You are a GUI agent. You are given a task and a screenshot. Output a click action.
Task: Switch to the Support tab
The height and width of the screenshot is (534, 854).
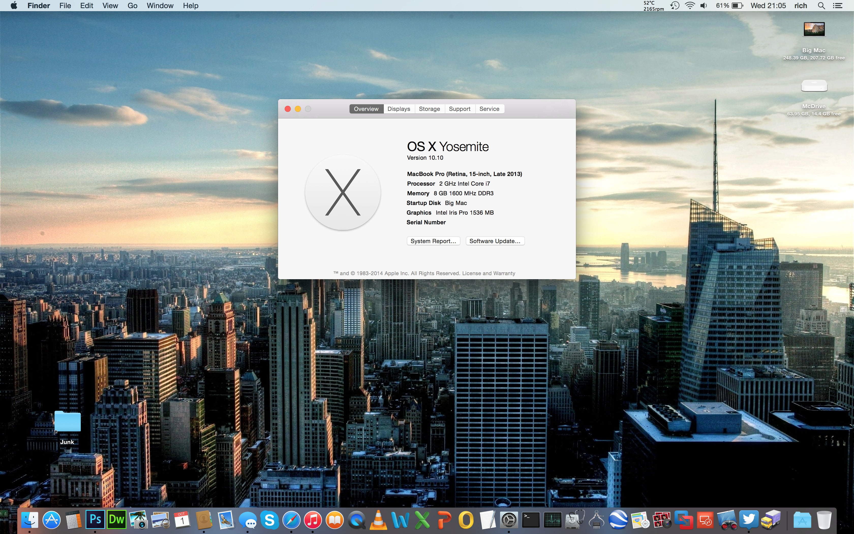460,109
